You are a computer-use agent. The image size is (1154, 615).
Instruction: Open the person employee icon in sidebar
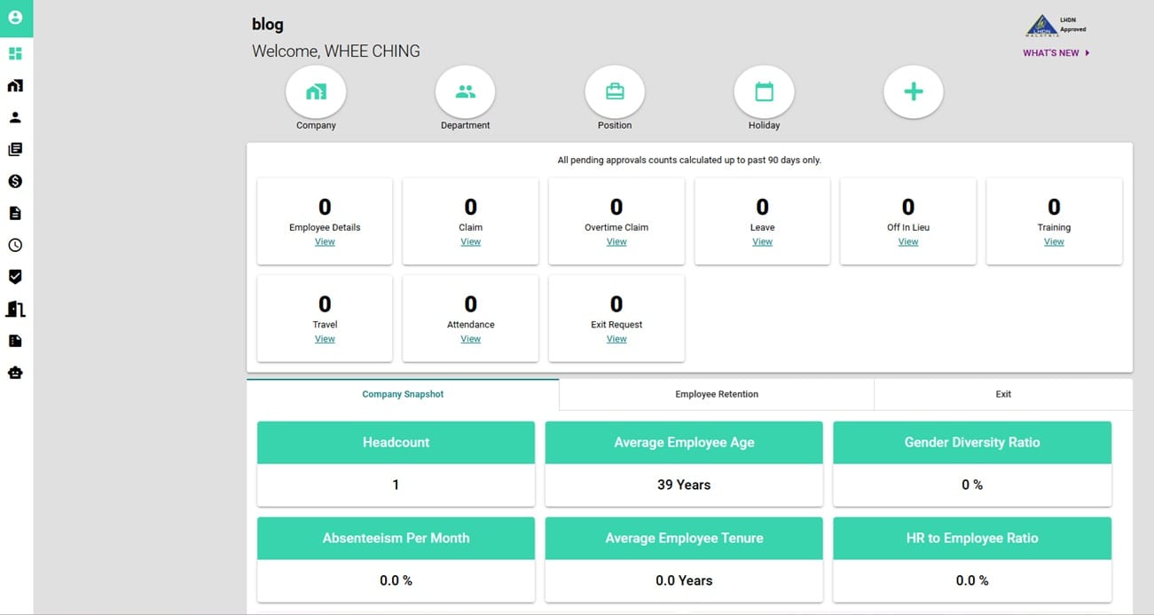point(15,117)
